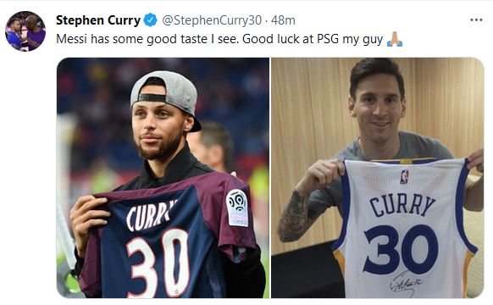The height and width of the screenshot is (305, 493).
Task: Click the tattooed forearm in the right photo
Action: point(294,215)
